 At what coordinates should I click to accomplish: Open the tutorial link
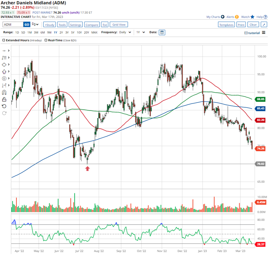click(x=252, y=33)
